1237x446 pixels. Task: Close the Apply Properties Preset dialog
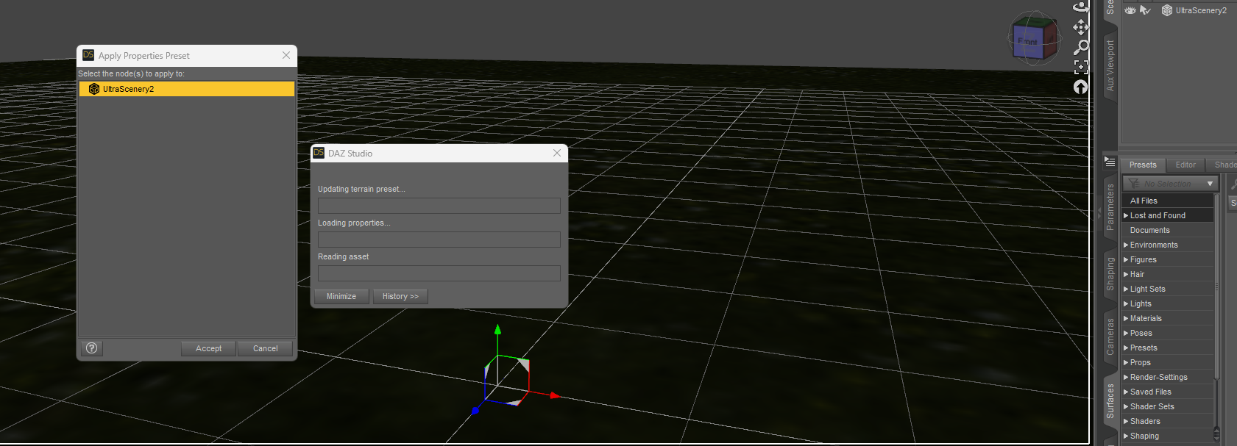[x=286, y=55]
